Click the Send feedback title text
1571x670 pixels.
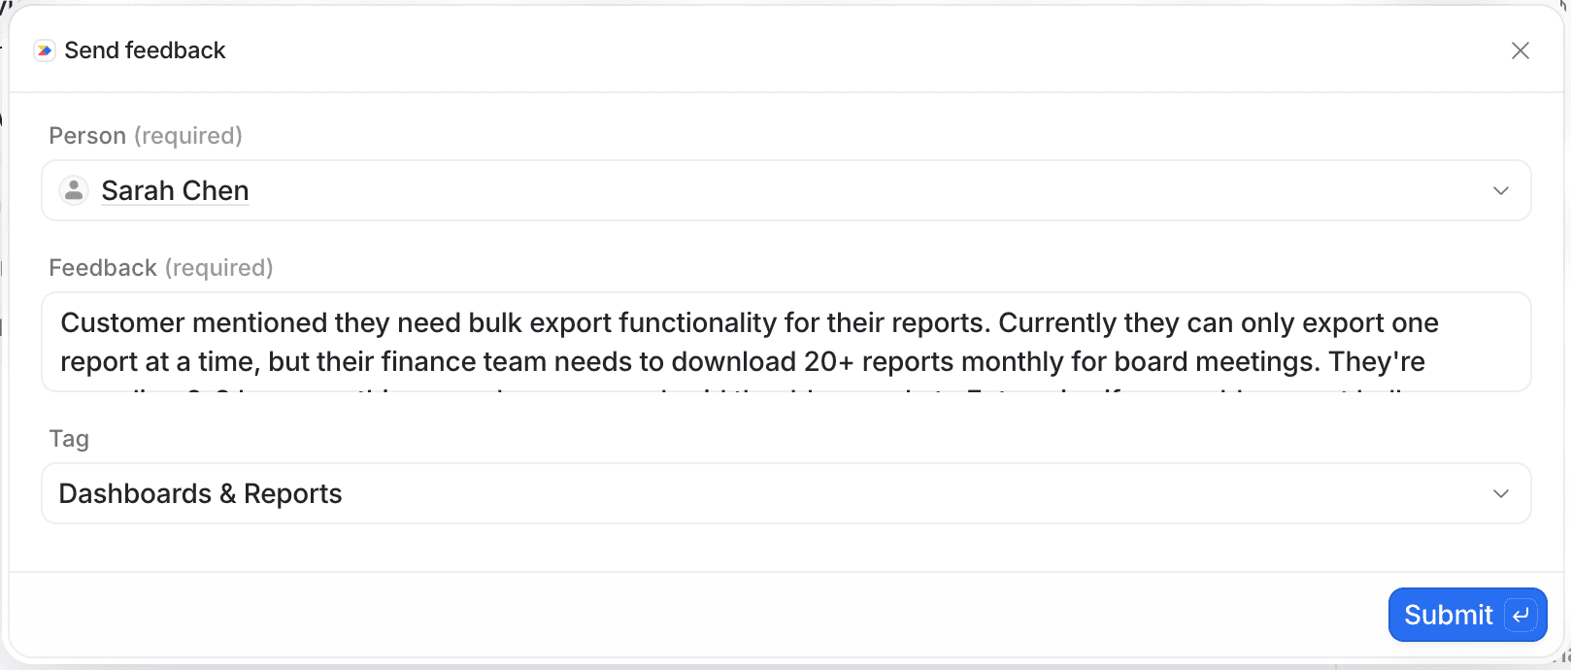(146, 50)
